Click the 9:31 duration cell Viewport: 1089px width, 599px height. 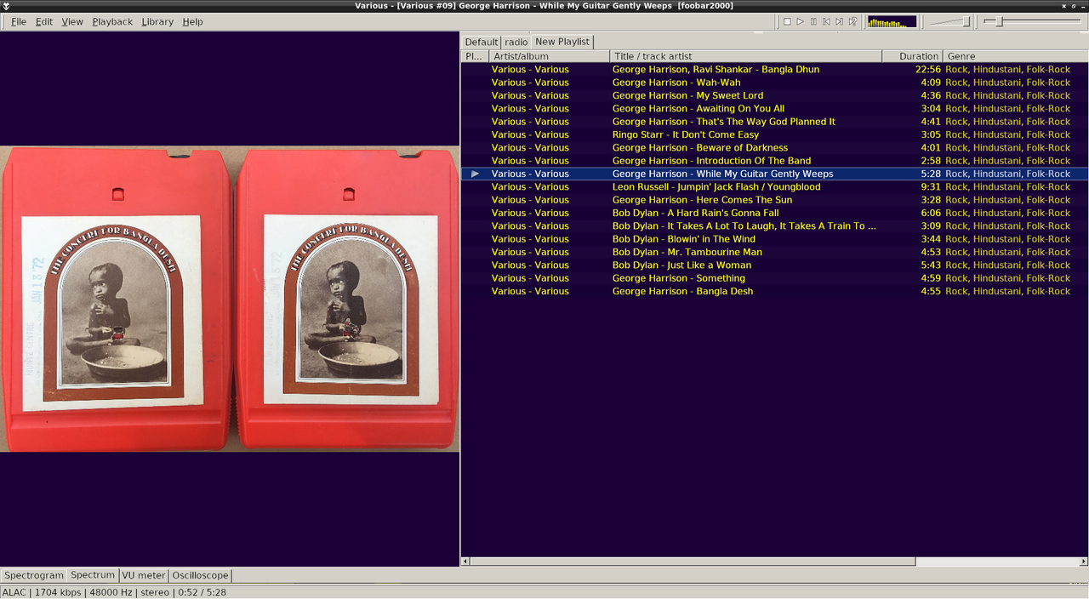(931, 187)
